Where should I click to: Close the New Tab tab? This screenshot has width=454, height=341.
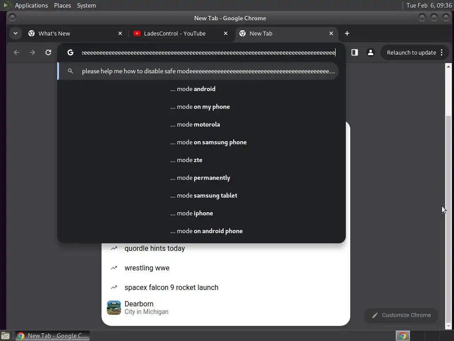pos(331,33)
